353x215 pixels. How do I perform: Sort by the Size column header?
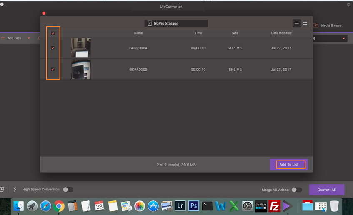(x=235, y=33)
